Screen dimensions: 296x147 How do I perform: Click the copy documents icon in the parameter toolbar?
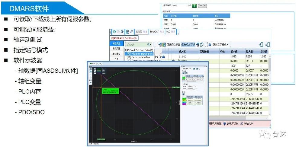202,45
